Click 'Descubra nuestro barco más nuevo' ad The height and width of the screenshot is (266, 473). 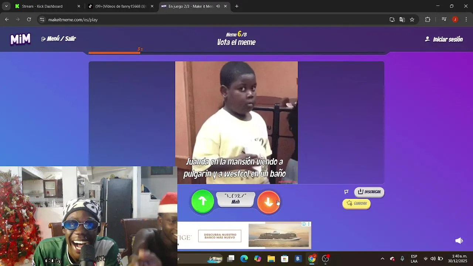220,236
